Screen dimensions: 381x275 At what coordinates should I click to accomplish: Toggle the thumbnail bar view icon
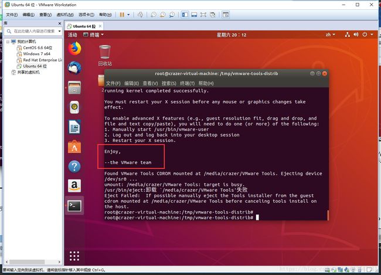coord(194,15)
